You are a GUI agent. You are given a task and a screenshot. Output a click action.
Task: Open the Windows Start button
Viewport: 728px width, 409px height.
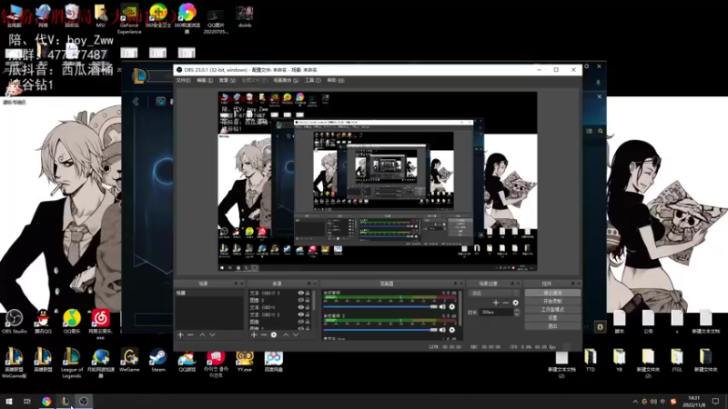(9, 402)
